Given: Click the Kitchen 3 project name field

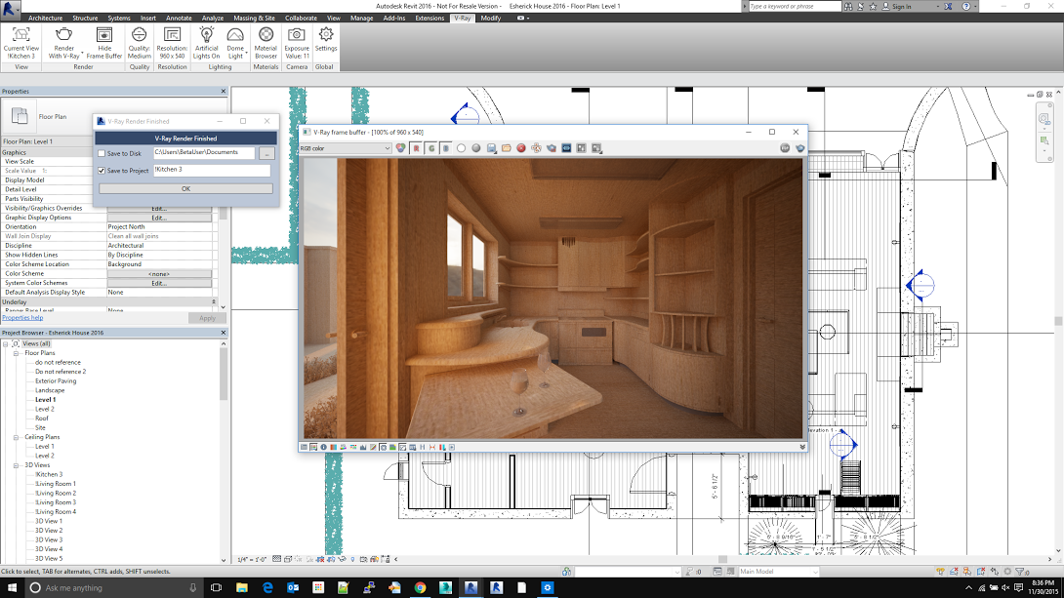Looking at the screenshot, I should (x=212, y=170).
